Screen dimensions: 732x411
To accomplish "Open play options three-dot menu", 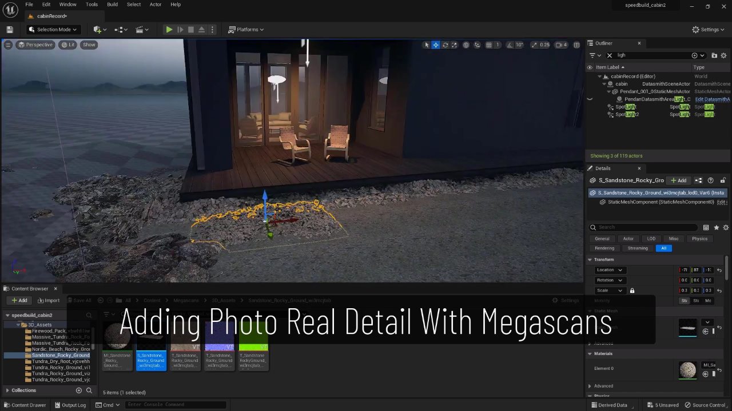I will coord(212,30).
